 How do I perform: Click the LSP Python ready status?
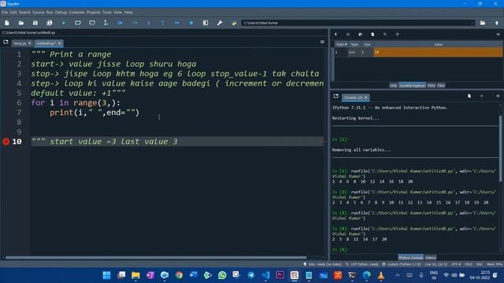click(x=362, y=264)
